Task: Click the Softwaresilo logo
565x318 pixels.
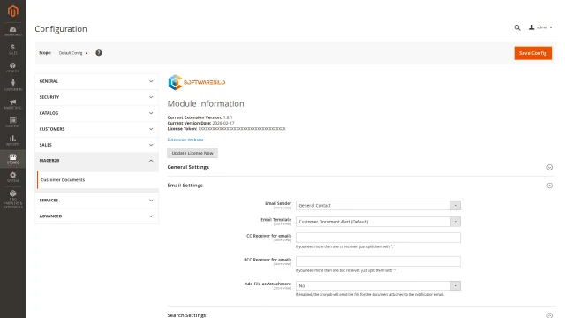Action: point(196,82)
